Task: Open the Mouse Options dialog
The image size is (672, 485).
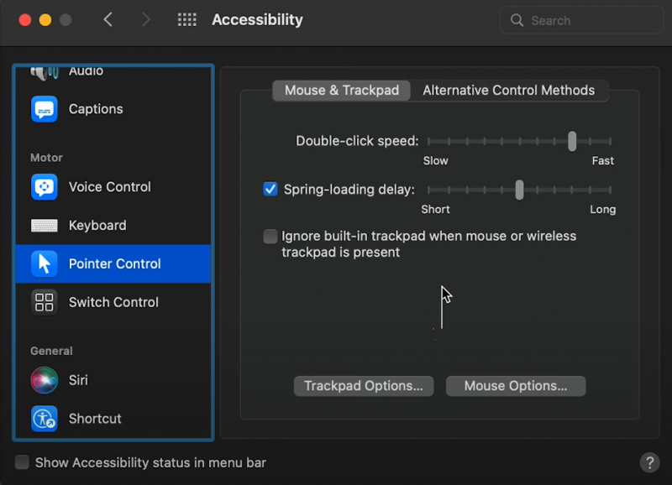Action: pos(516,386)
